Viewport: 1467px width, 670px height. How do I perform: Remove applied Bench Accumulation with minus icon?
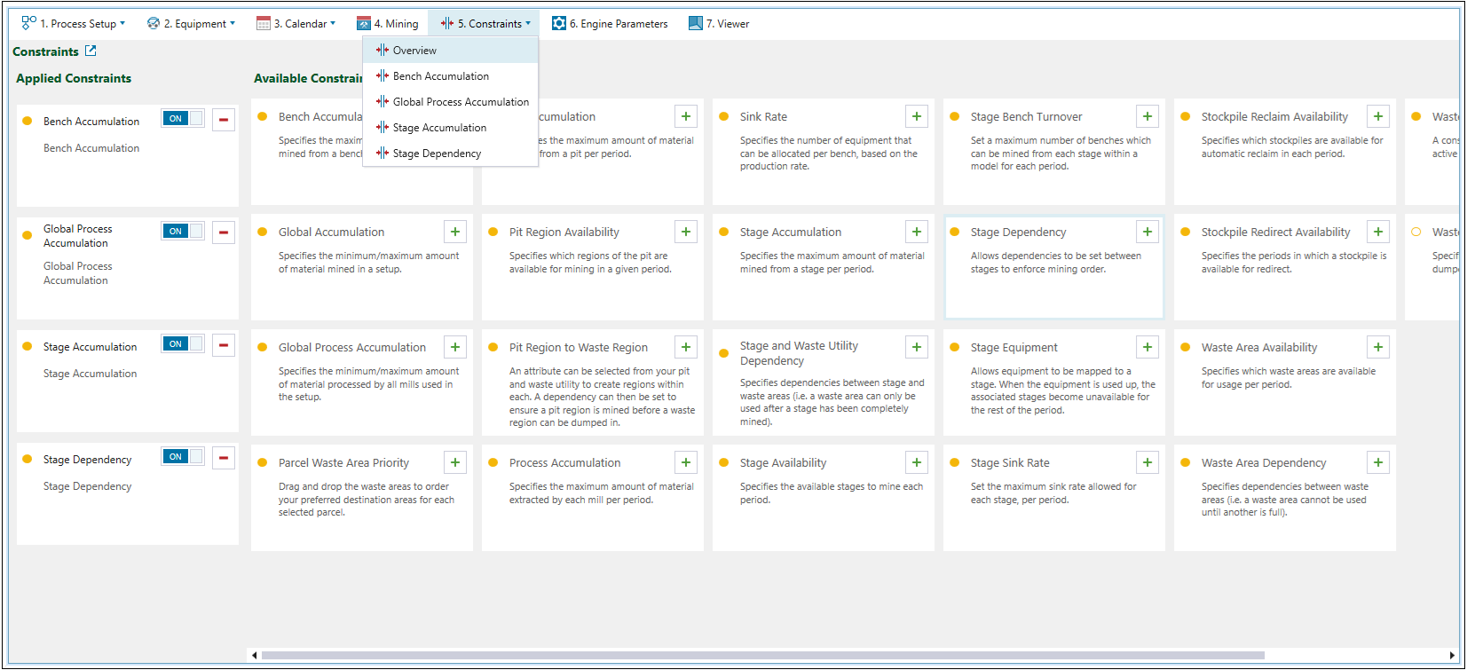tap(224, 119)
